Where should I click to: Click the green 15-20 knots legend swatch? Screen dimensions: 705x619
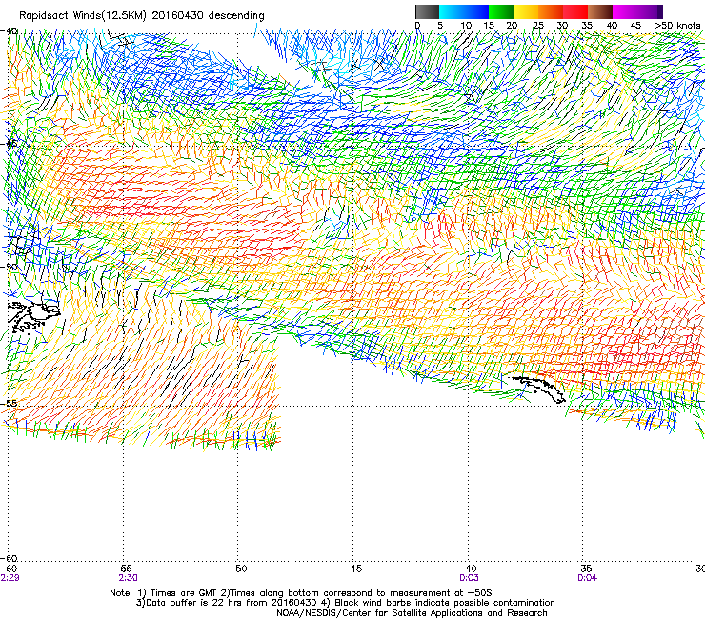point(501,11)
